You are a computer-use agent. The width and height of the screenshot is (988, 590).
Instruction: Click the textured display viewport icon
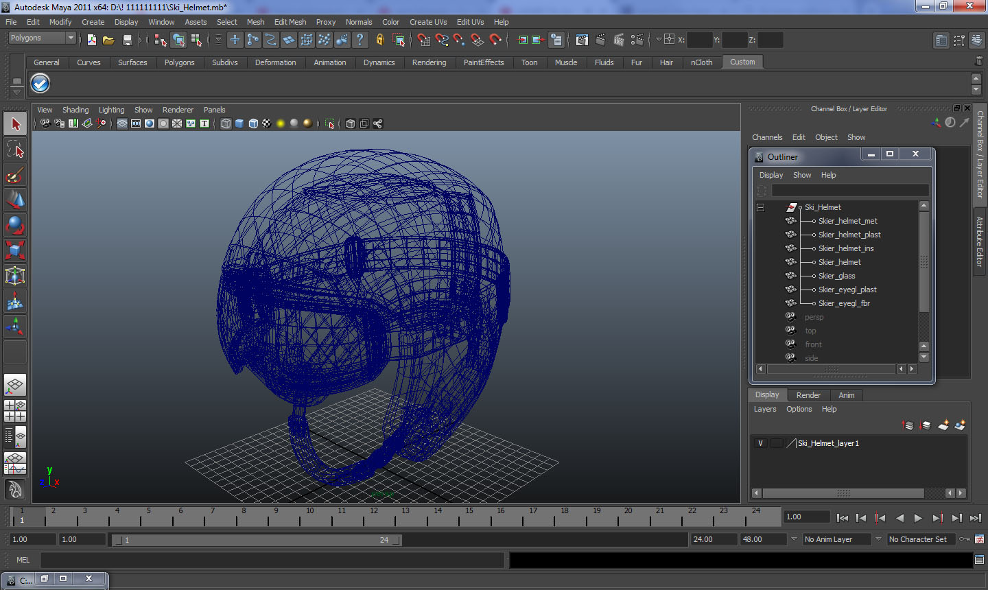pos(267,123)
